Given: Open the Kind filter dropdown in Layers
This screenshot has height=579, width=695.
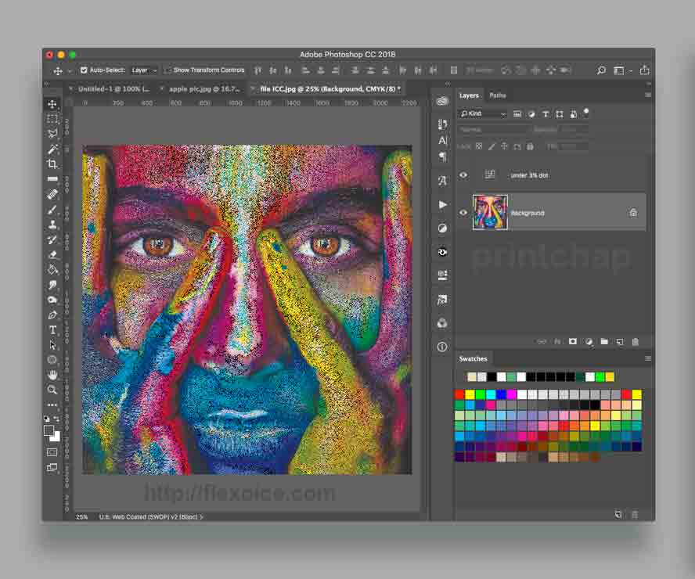Looking at the screenshot, I should pos(483,114).
